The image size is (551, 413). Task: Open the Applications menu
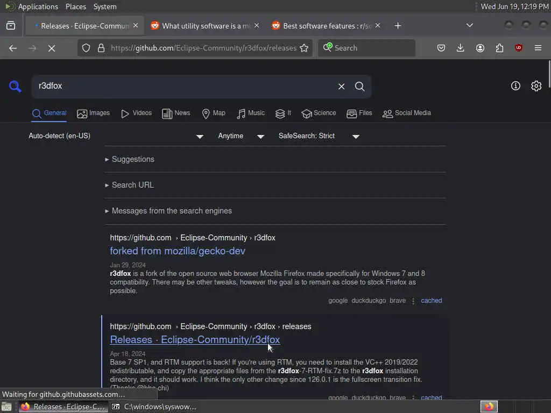(x=38, y=6)
